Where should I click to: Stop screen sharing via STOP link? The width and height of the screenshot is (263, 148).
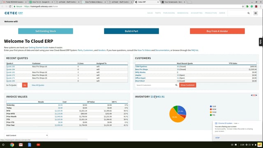217,138
